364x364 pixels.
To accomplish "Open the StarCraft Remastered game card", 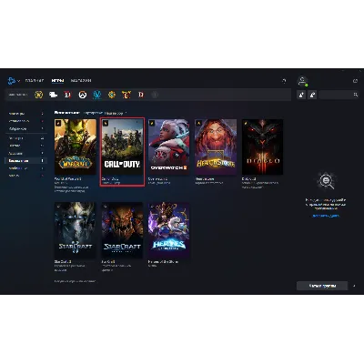I will click(122, 230).
